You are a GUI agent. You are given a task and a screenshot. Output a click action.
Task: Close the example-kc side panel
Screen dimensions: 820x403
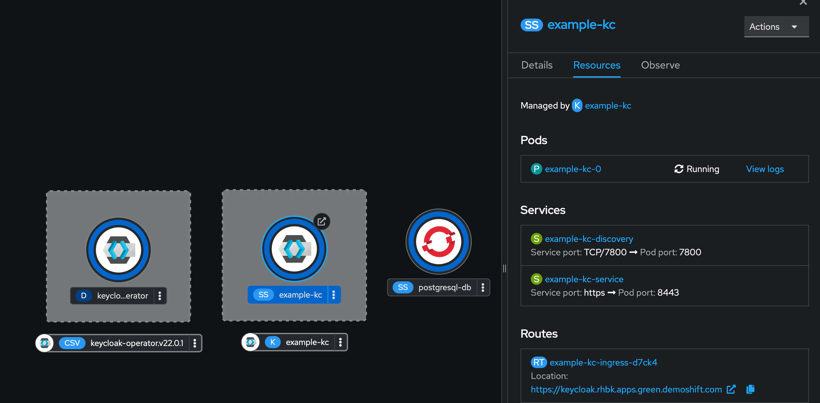(803, 3)
